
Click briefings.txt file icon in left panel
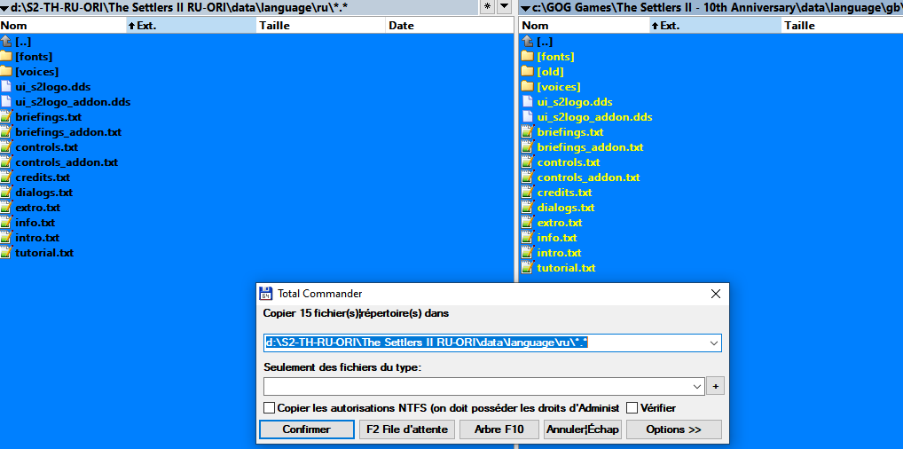(5, 116)
